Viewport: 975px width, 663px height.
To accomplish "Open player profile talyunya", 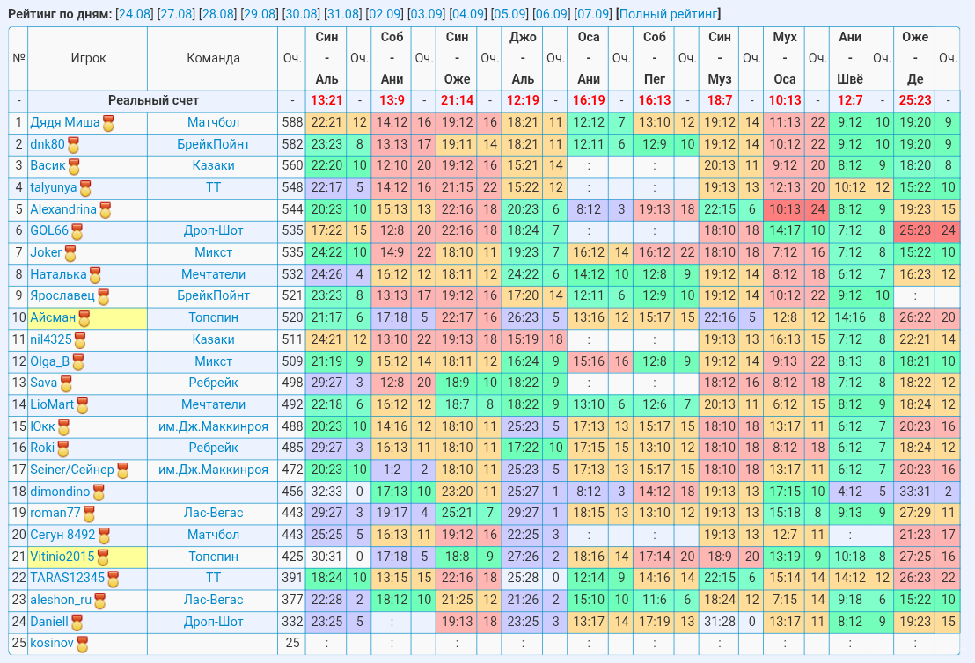I will [54, 187].
